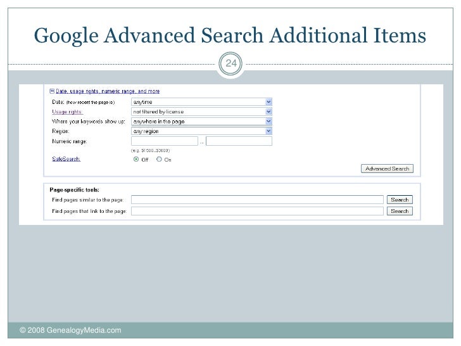Screen dimensions: 461x346
Task: Click Search beside the link-to-page field
Action: tap(400, 211)
